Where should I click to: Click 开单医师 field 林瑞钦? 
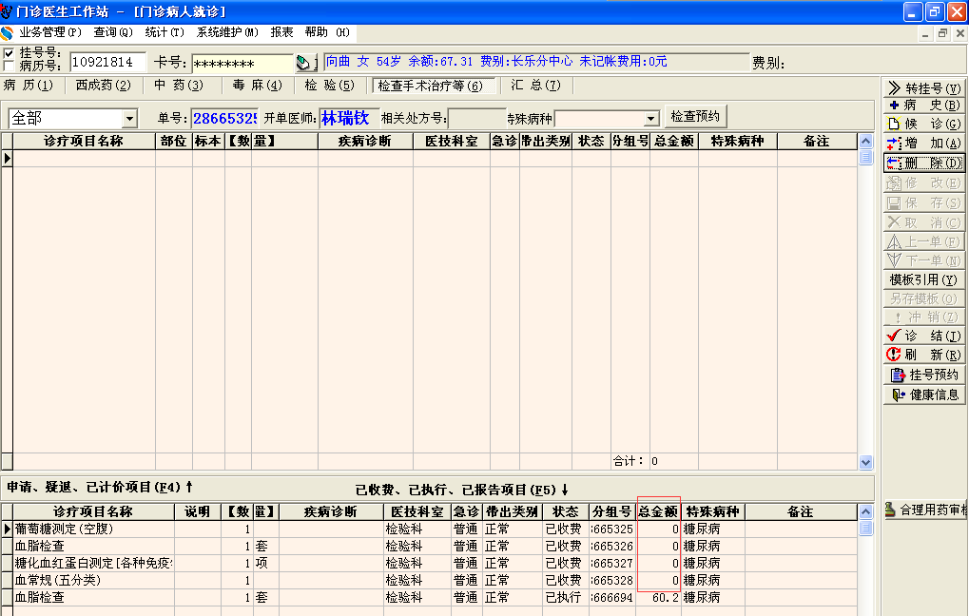(349, 118)
